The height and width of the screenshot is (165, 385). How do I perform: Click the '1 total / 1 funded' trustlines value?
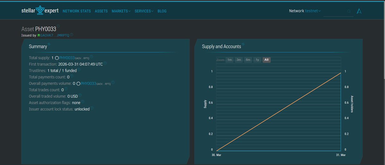(x=62, y=71)
